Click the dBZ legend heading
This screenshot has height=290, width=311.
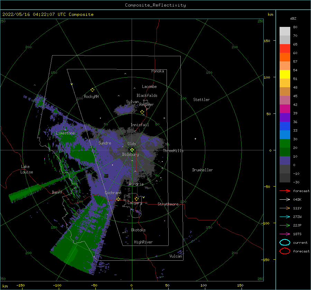pyautogui.click(x=293, y=19)
